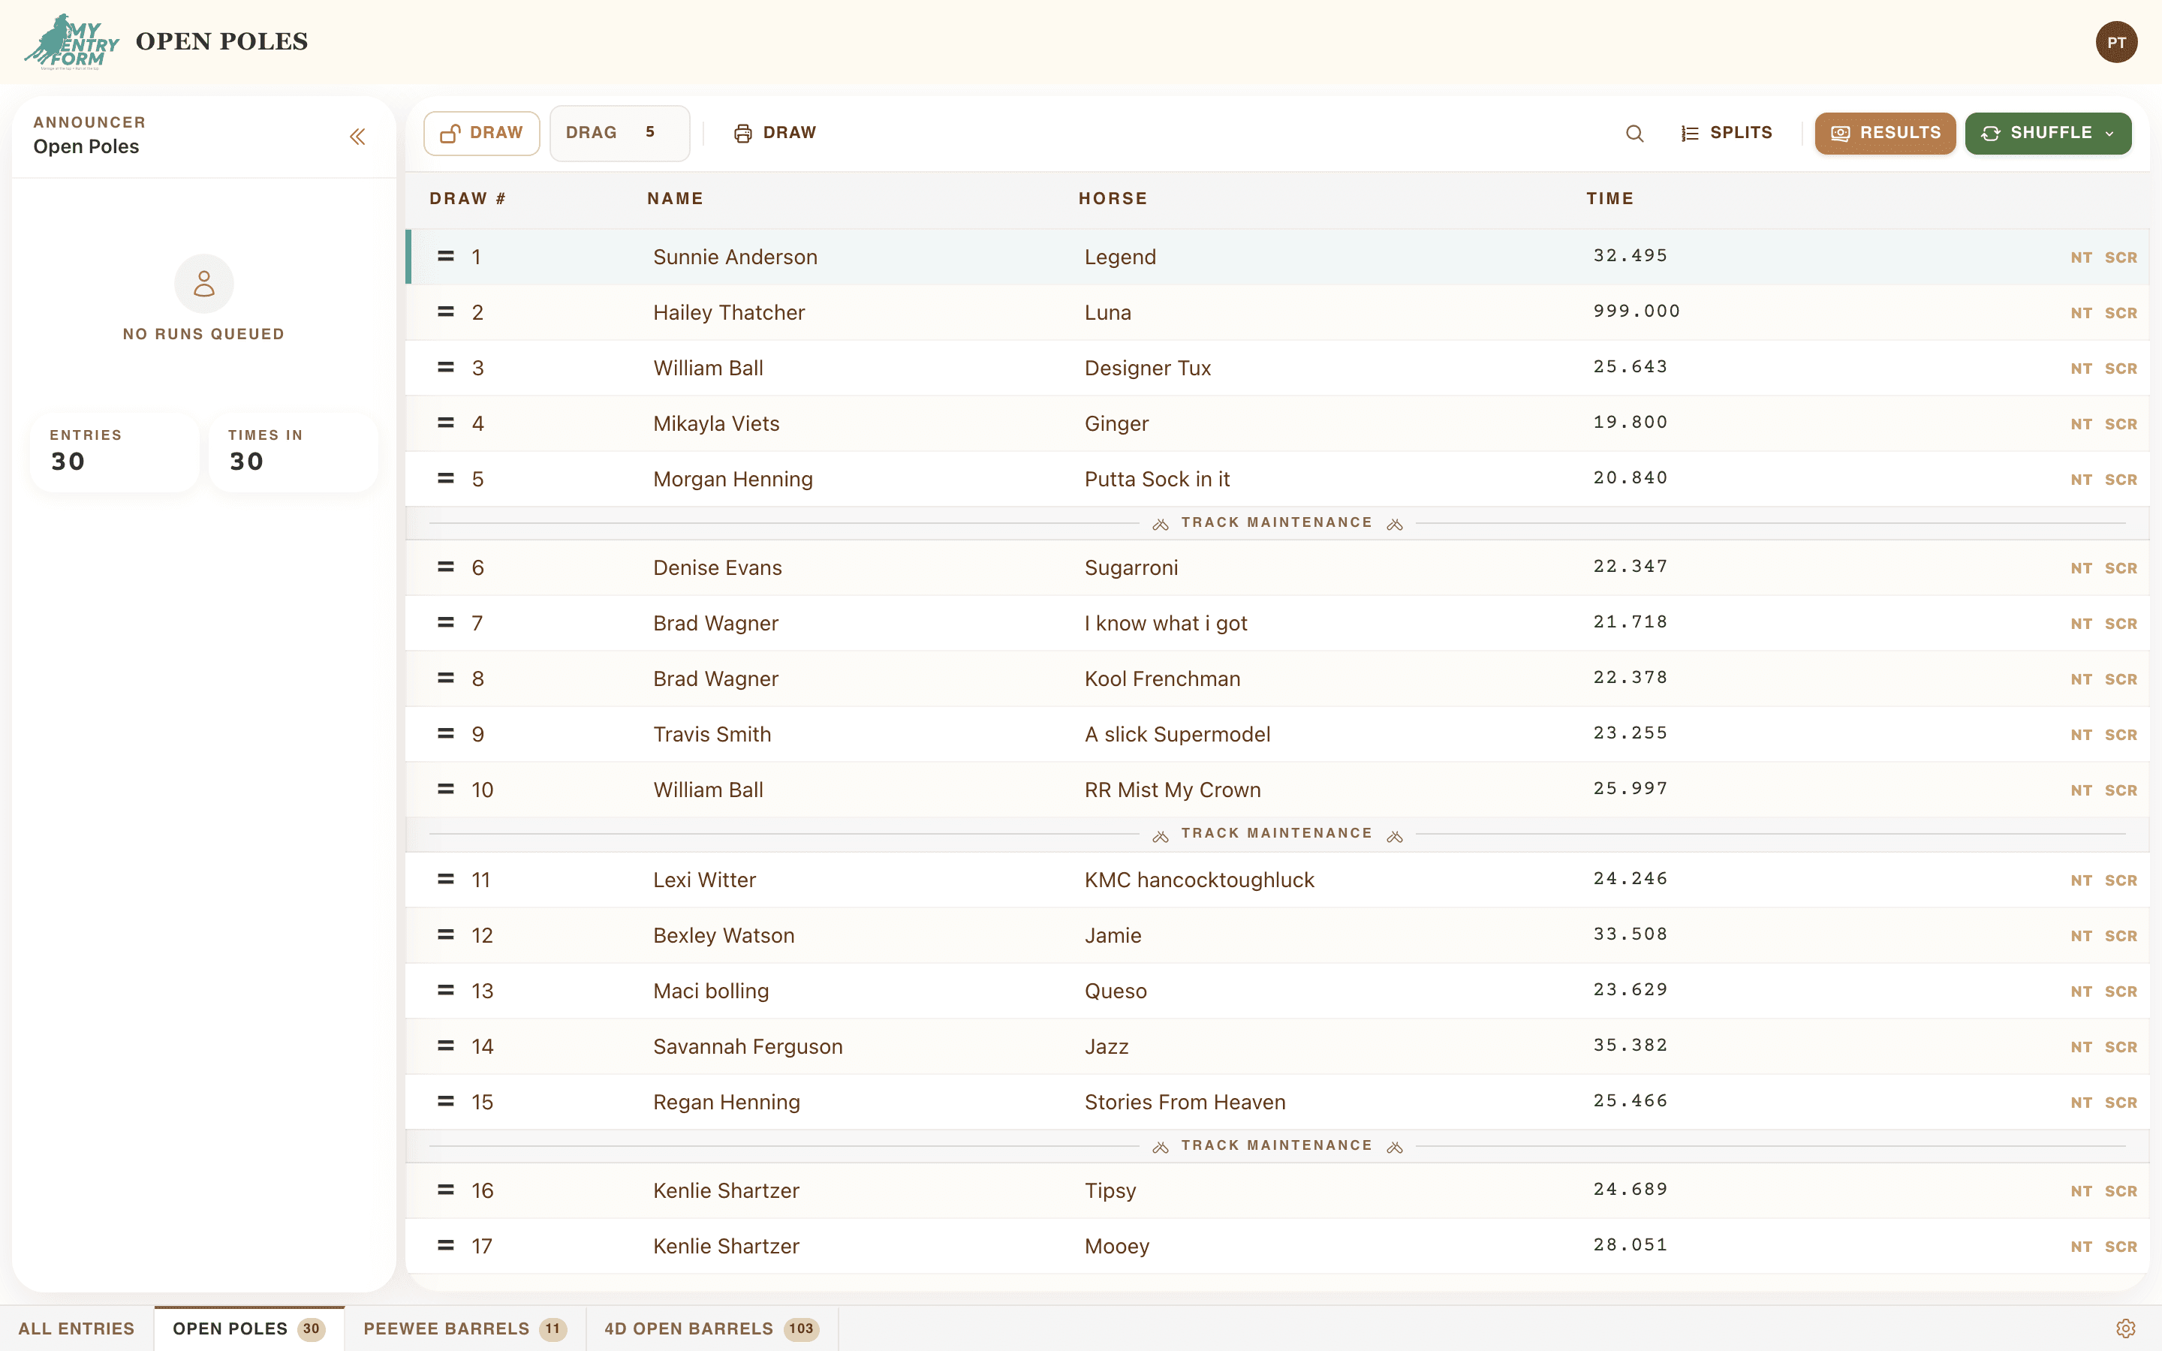Scratch Hailey Thatcher with SCR
The image size is (2162, 1351).
[2120, 313]
